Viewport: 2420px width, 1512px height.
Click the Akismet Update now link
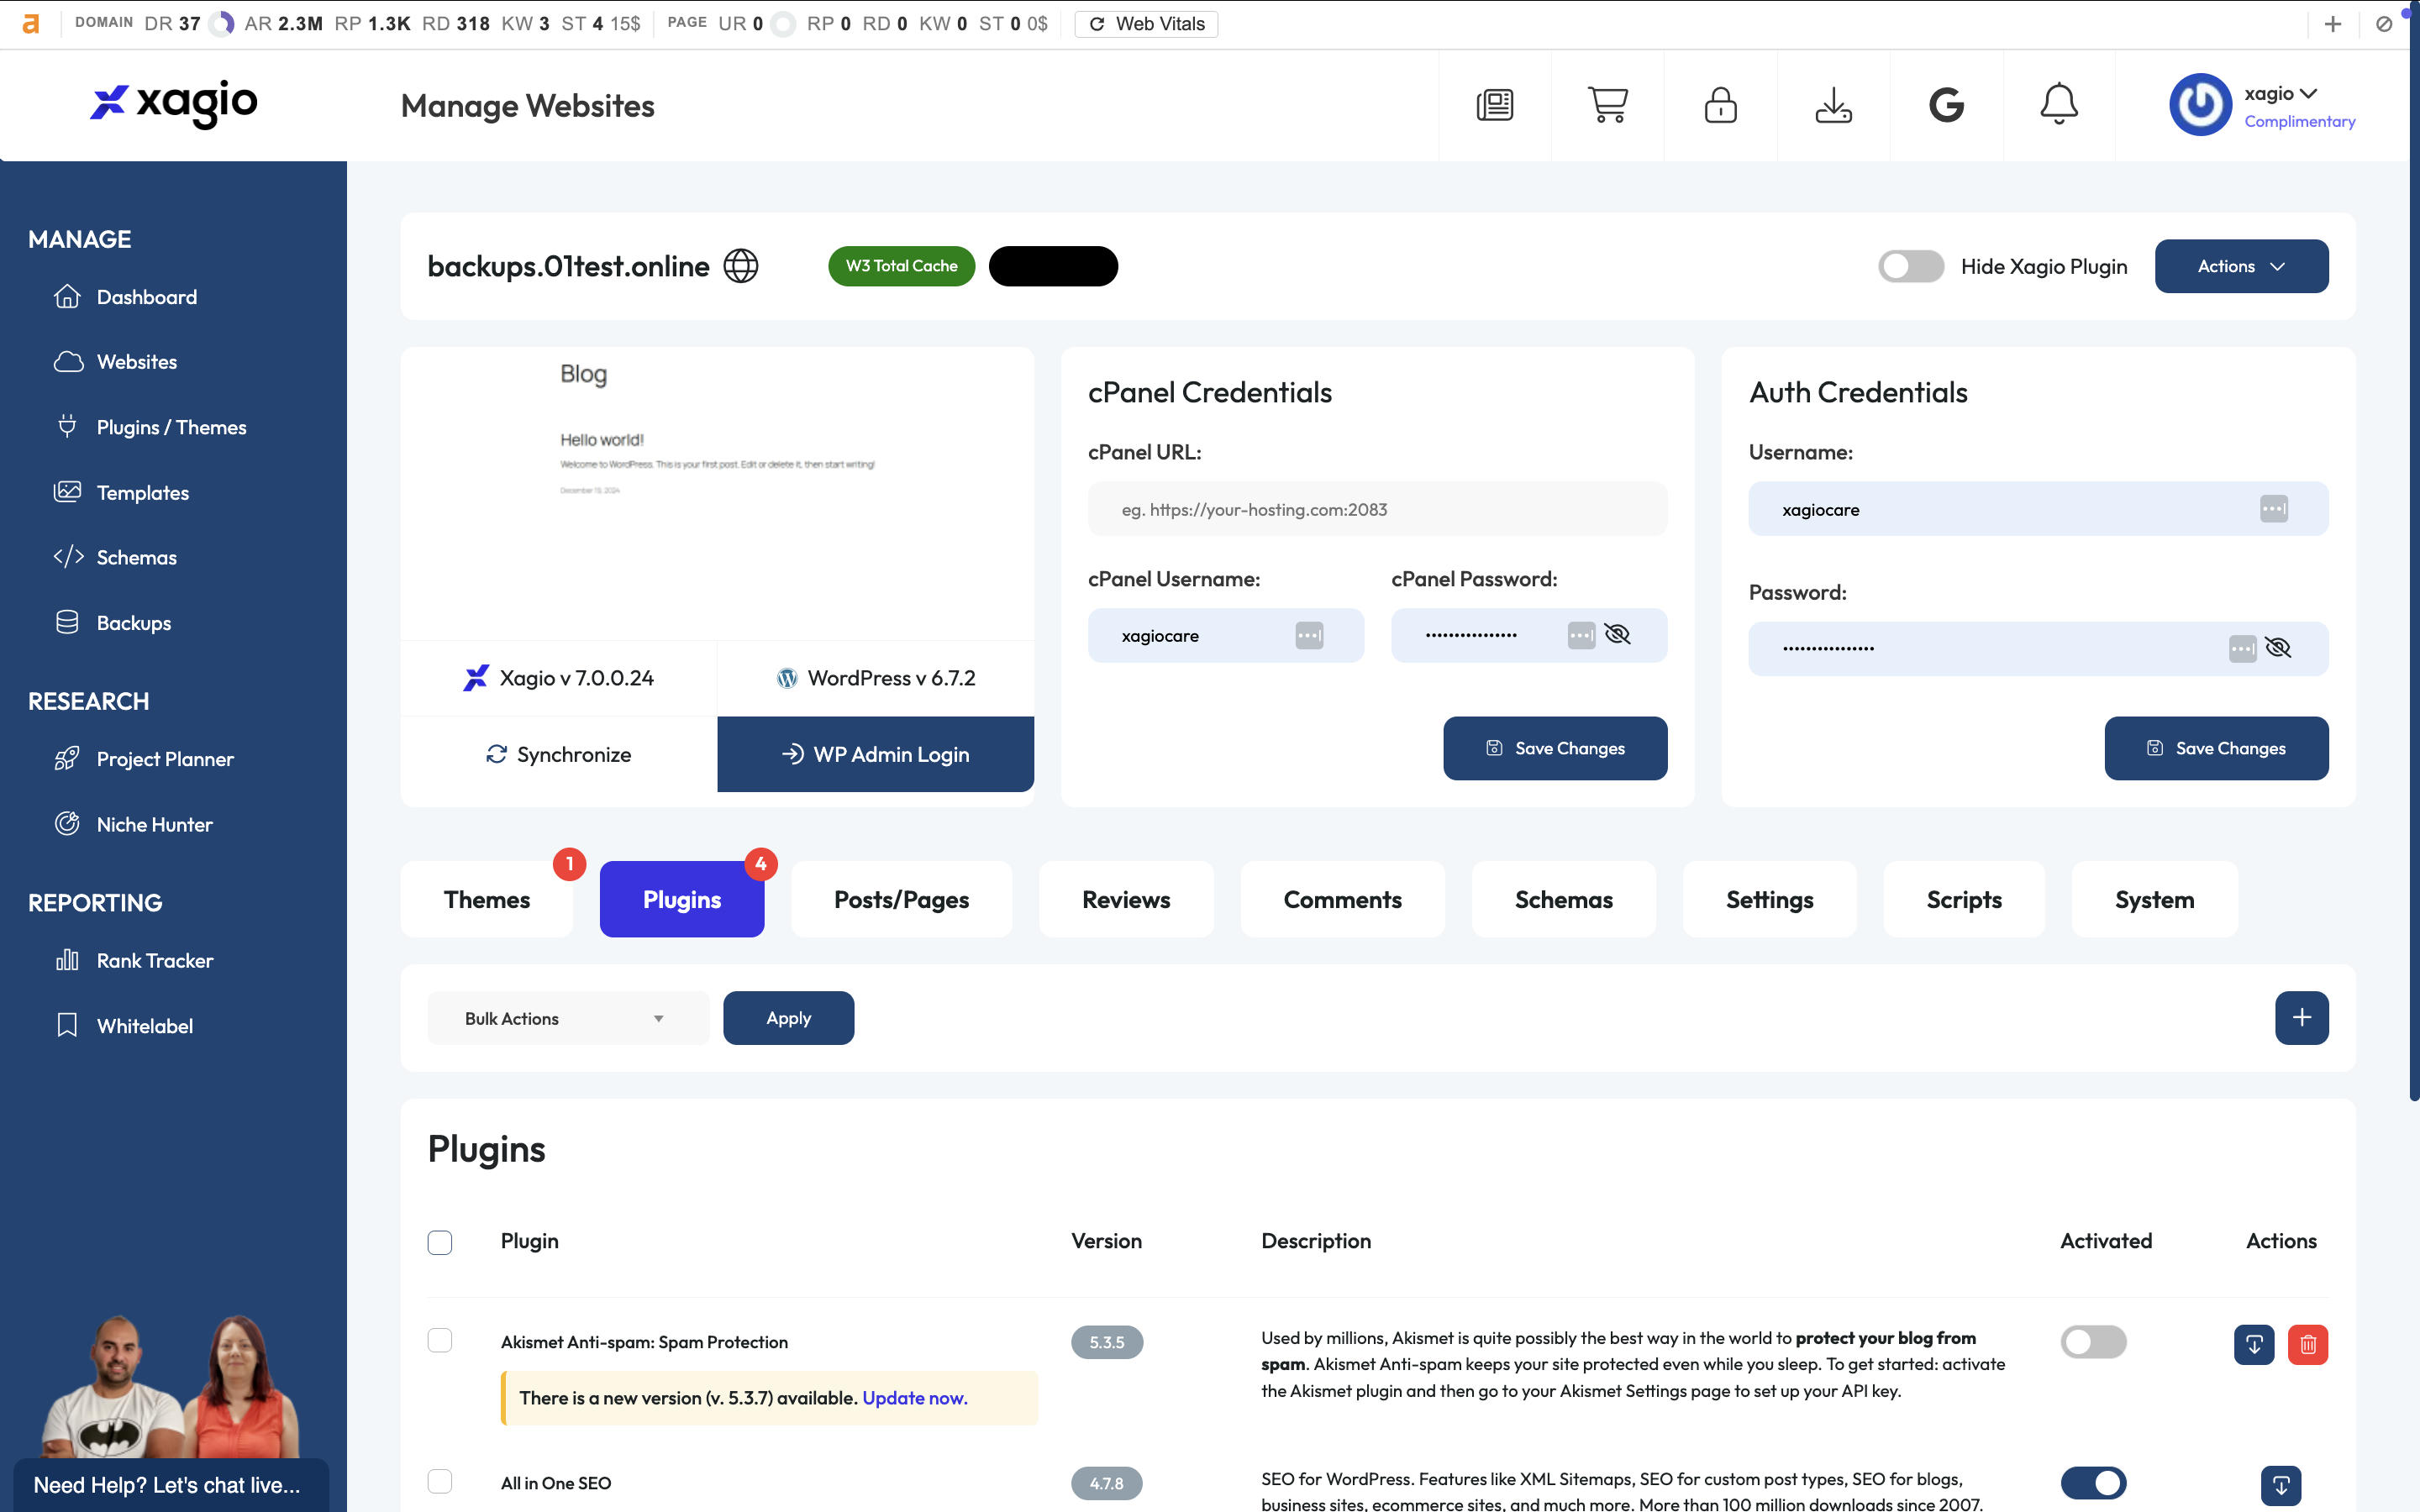pyautogui.click(x=914, y=1398)
